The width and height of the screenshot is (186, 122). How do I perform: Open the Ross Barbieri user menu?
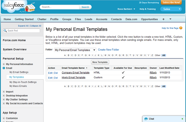(126, 9)
